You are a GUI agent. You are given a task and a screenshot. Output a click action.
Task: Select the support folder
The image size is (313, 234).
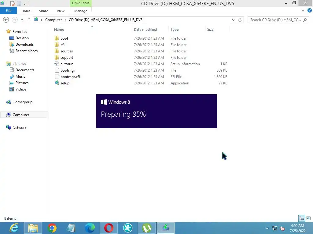(67, 58)
